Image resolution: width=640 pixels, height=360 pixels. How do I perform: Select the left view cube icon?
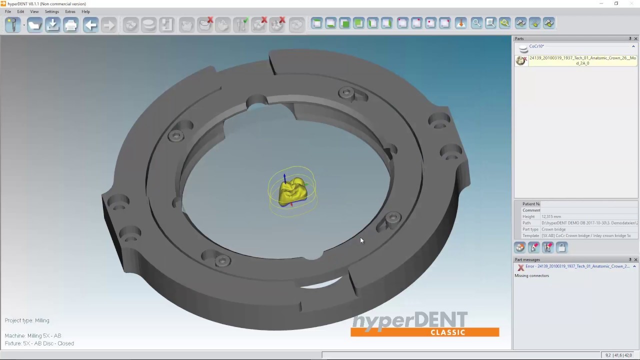click(372, 23)
